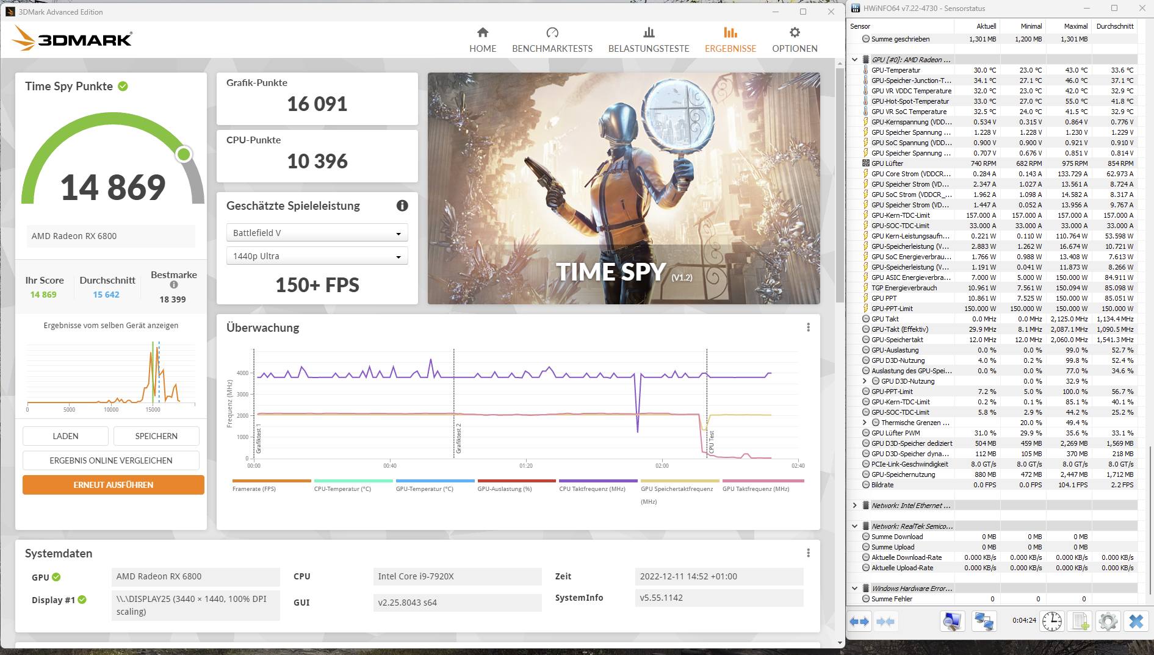The width and height of the screenshot is (1154, 655).
Task: Click HWiNFO collapse-columns inward arrows button
Action: (x=885, y=621)
